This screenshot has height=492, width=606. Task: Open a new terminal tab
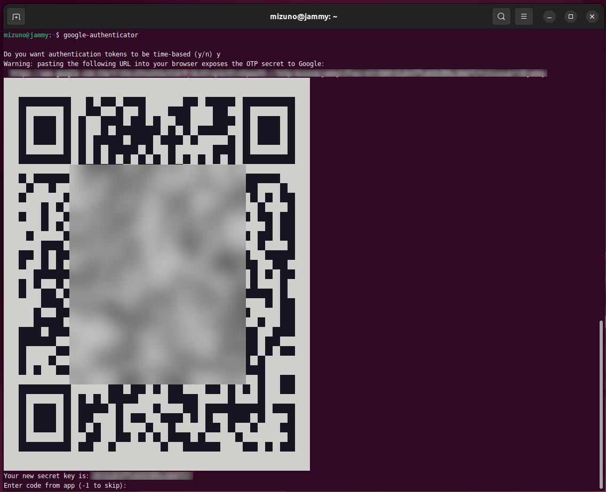click(x=16, y=17)
